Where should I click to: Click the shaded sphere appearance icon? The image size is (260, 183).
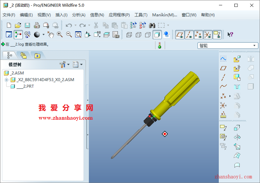click(x=37, y=35)
